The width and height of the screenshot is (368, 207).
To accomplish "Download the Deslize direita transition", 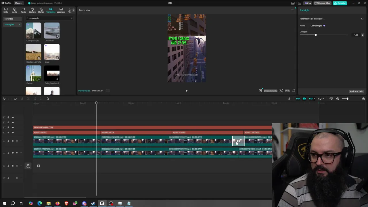I will coord(39,57).
